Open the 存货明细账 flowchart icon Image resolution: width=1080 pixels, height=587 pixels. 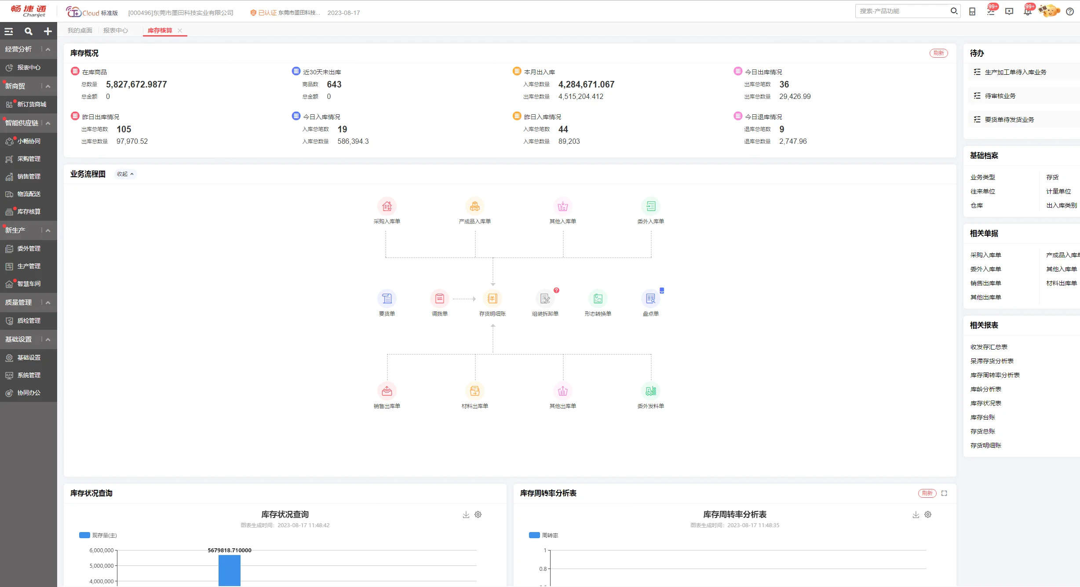tap(492, 299)
